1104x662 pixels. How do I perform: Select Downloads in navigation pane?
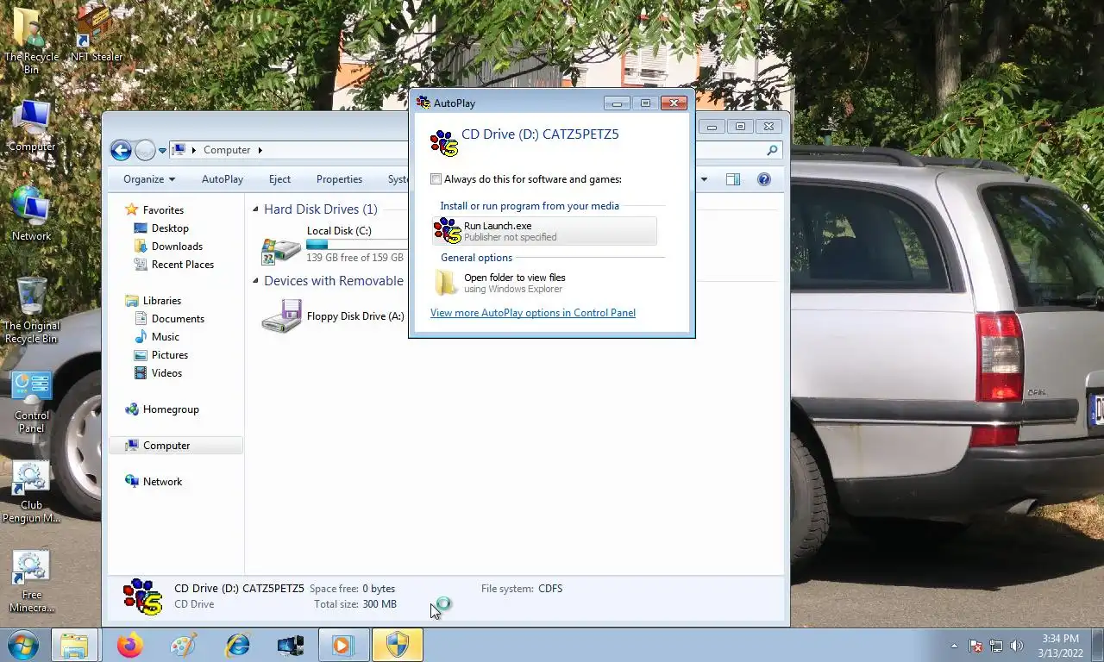(x=177, y=247)
